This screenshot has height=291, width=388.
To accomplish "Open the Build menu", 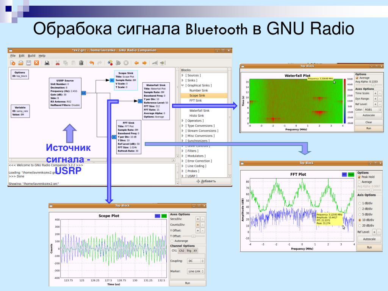I will click(x=31, y=56).
